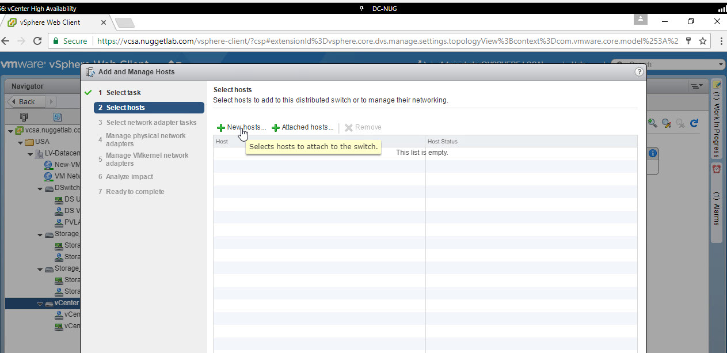Screen dimensions: 727x353
Task: Open the Chrome three-dot menu
Action: click(x=721, y=41)
